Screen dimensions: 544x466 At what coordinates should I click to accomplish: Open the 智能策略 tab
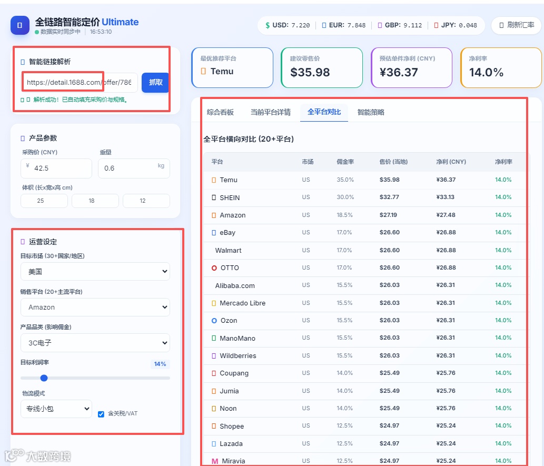pyautogui.click(x=371, y=113)
